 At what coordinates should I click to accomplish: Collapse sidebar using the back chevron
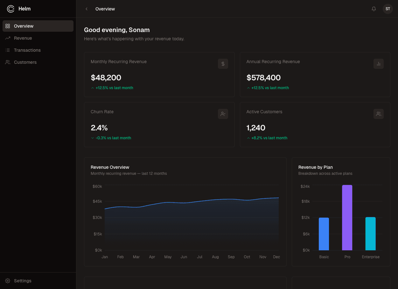(87, 9)
